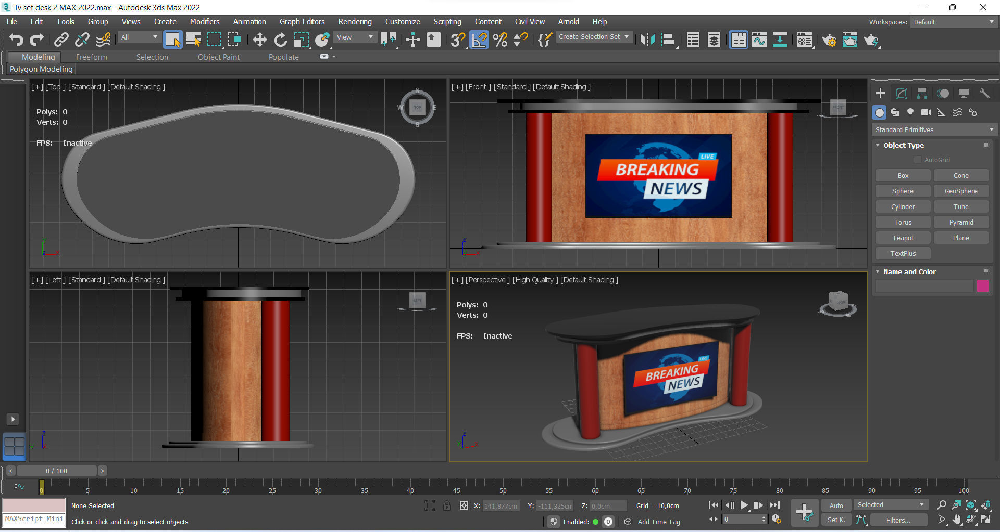This screenshot has height=532, width=1000.
Task: Open Standard Primitives category dropdown
Action: [934, 129]
